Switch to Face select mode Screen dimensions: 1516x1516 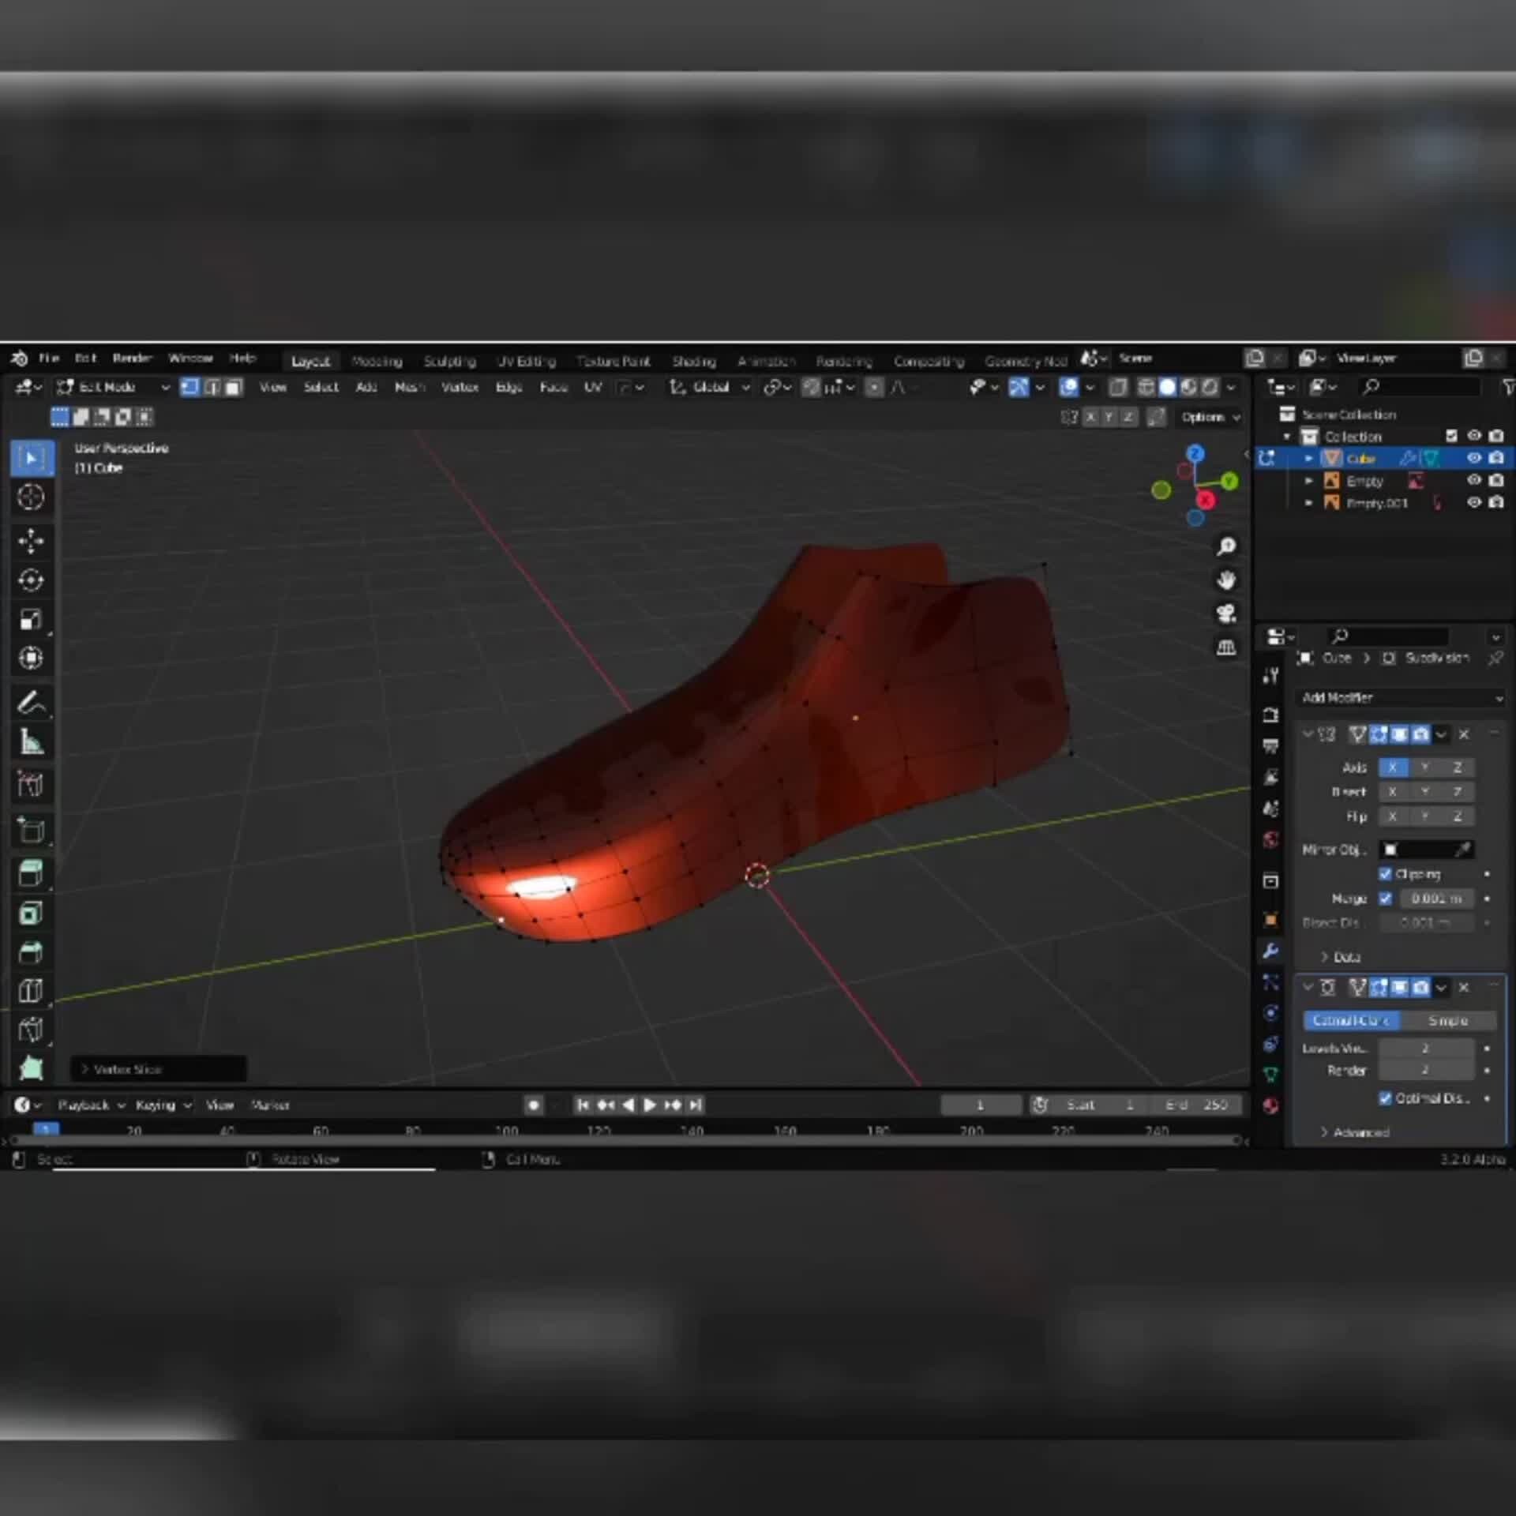click(x=231, y=388)
